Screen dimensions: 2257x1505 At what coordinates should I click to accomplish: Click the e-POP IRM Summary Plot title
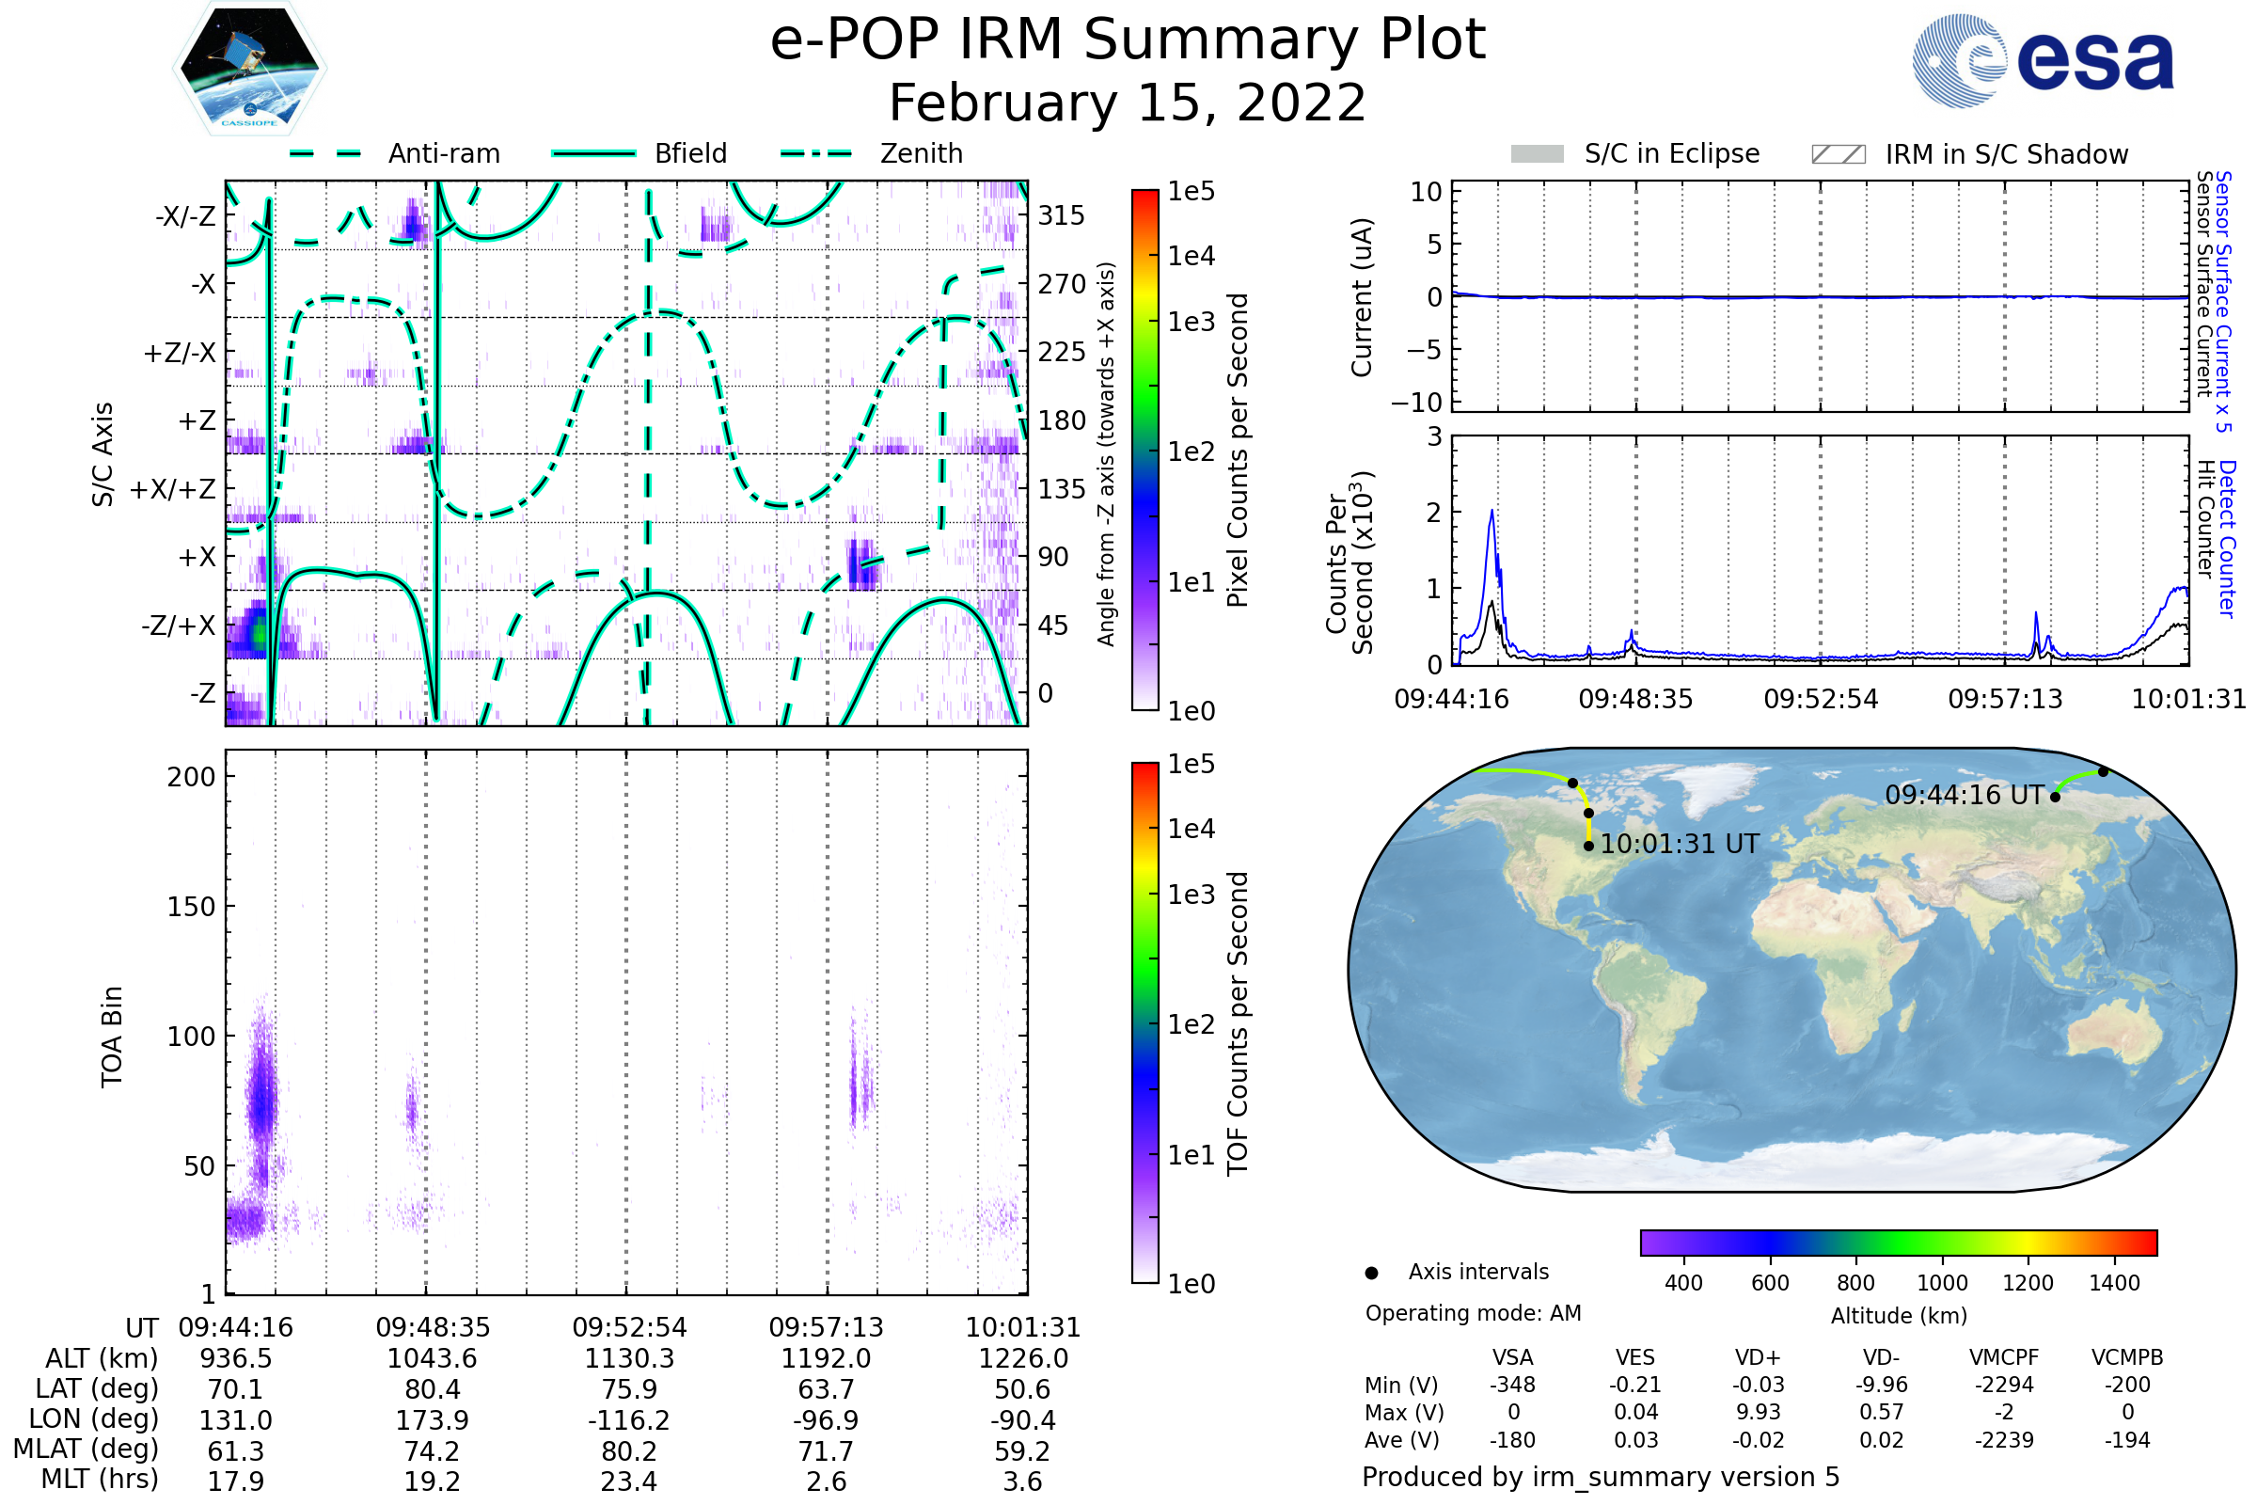pos(1128,40)
